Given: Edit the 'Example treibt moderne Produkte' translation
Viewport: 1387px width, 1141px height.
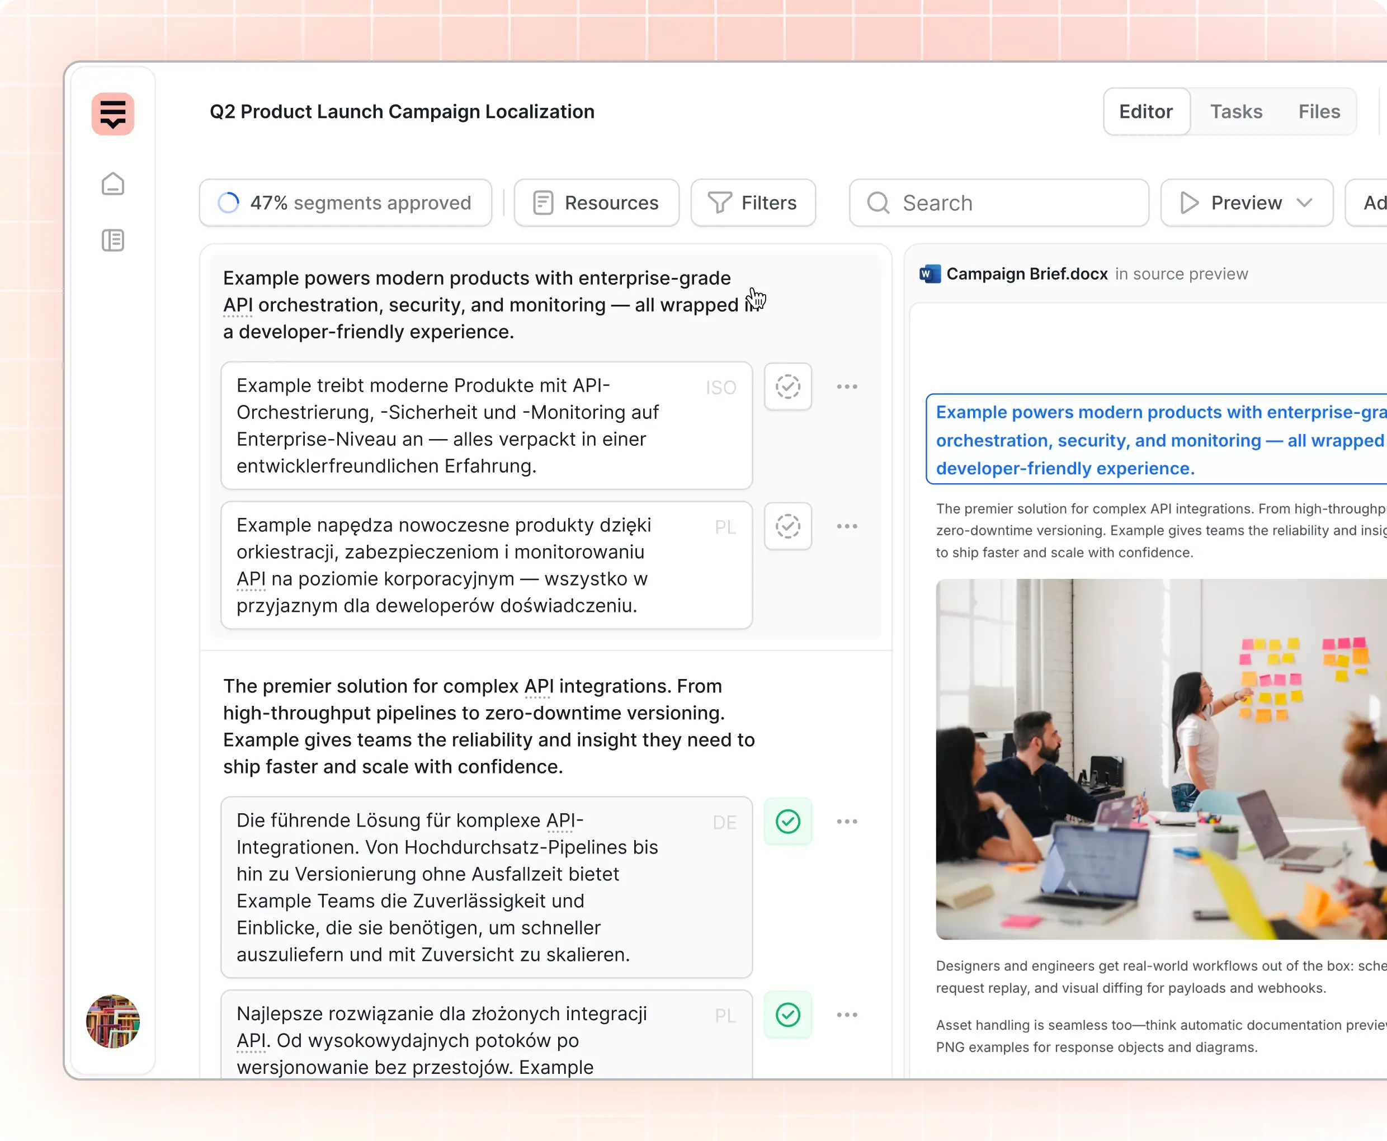Looking at the screenshot, I should coord(486,426).
